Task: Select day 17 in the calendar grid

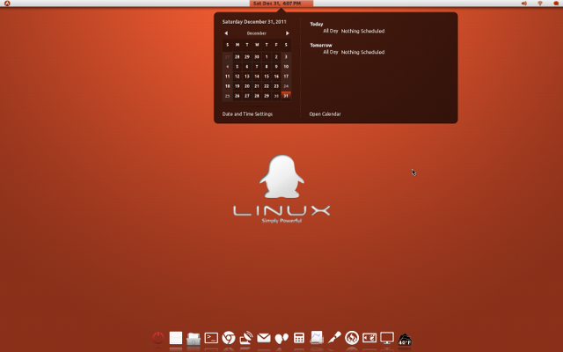Action: [x=286, y=77]
